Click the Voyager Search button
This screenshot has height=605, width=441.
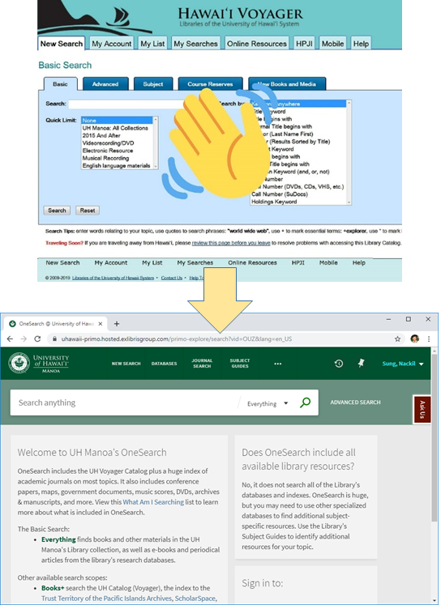point(57,211)
